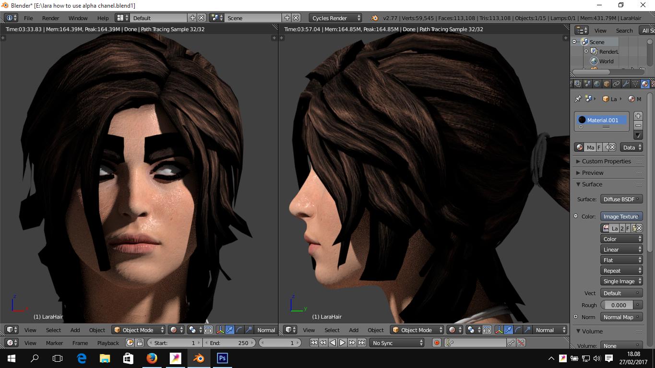The image size is (655, 368).
Task: Open the Window menu
Action: [78, 18]
